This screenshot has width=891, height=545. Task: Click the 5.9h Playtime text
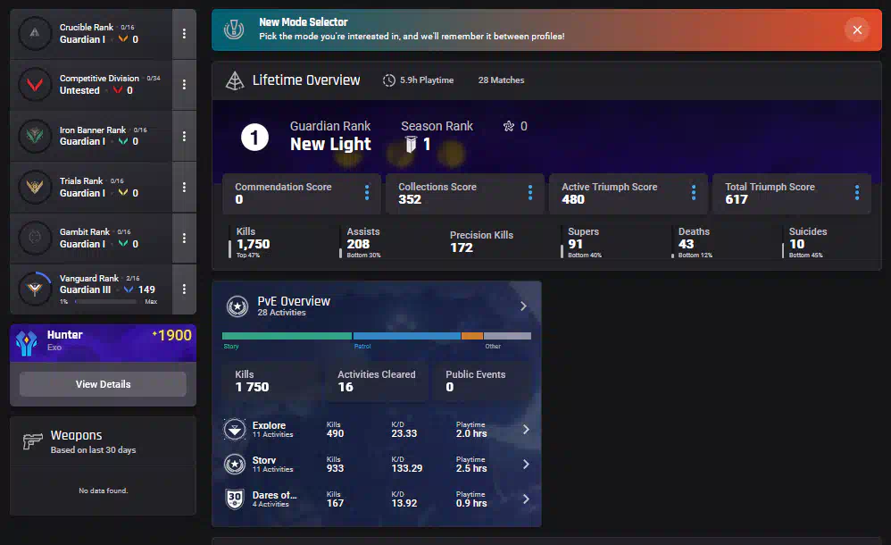click(x=427, y=80)
